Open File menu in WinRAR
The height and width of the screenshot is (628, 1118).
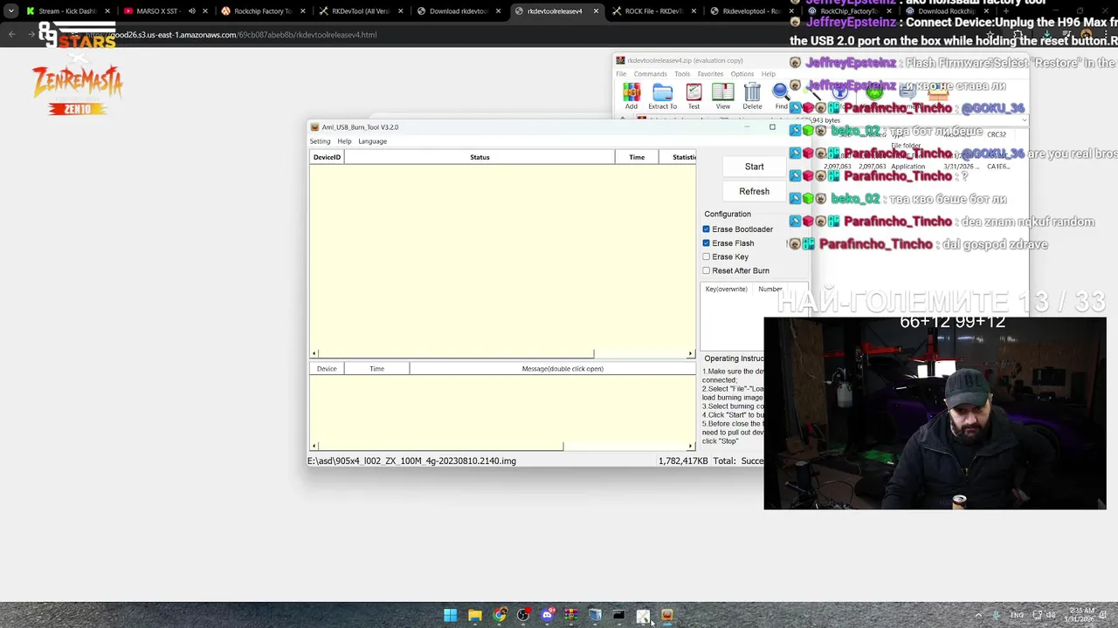click(621, 74)
